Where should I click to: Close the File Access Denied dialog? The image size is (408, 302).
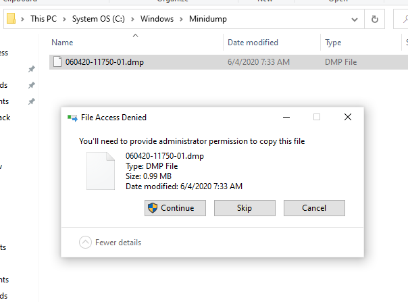[x=348, y=117]
